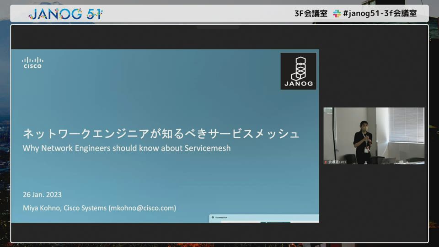This screenshot has width=439, height=247.
Task: Select the 3F会議室 room label
Action: coord(311,14)
